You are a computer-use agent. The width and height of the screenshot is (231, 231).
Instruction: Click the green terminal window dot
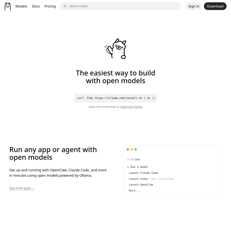tap(136, 149)
